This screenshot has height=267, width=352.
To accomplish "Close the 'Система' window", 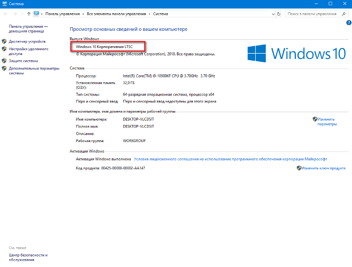I will 345,4.
